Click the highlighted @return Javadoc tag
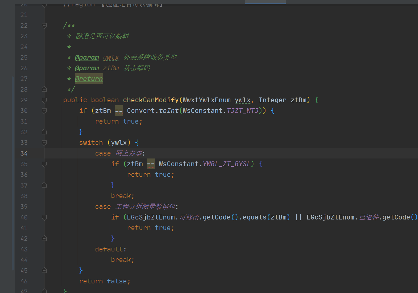The image size is (418, 293). [89, 79]
